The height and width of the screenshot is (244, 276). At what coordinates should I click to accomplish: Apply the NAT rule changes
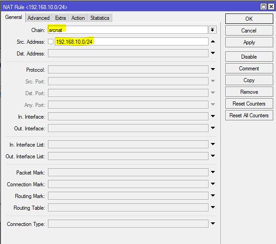tap(249, 42)
